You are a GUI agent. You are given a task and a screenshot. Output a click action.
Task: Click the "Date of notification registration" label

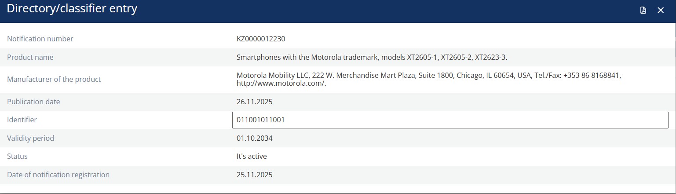click(58, 175)
